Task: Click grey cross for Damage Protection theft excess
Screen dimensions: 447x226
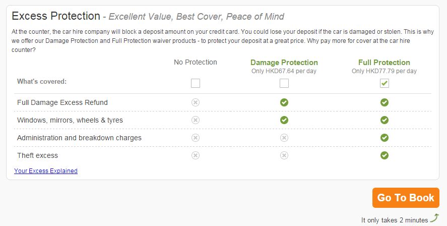Action: click(x=284, y=155)
